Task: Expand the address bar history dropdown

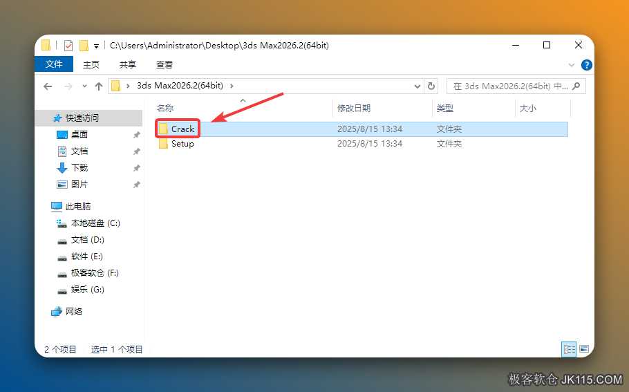Action: [x=417, y=86]
